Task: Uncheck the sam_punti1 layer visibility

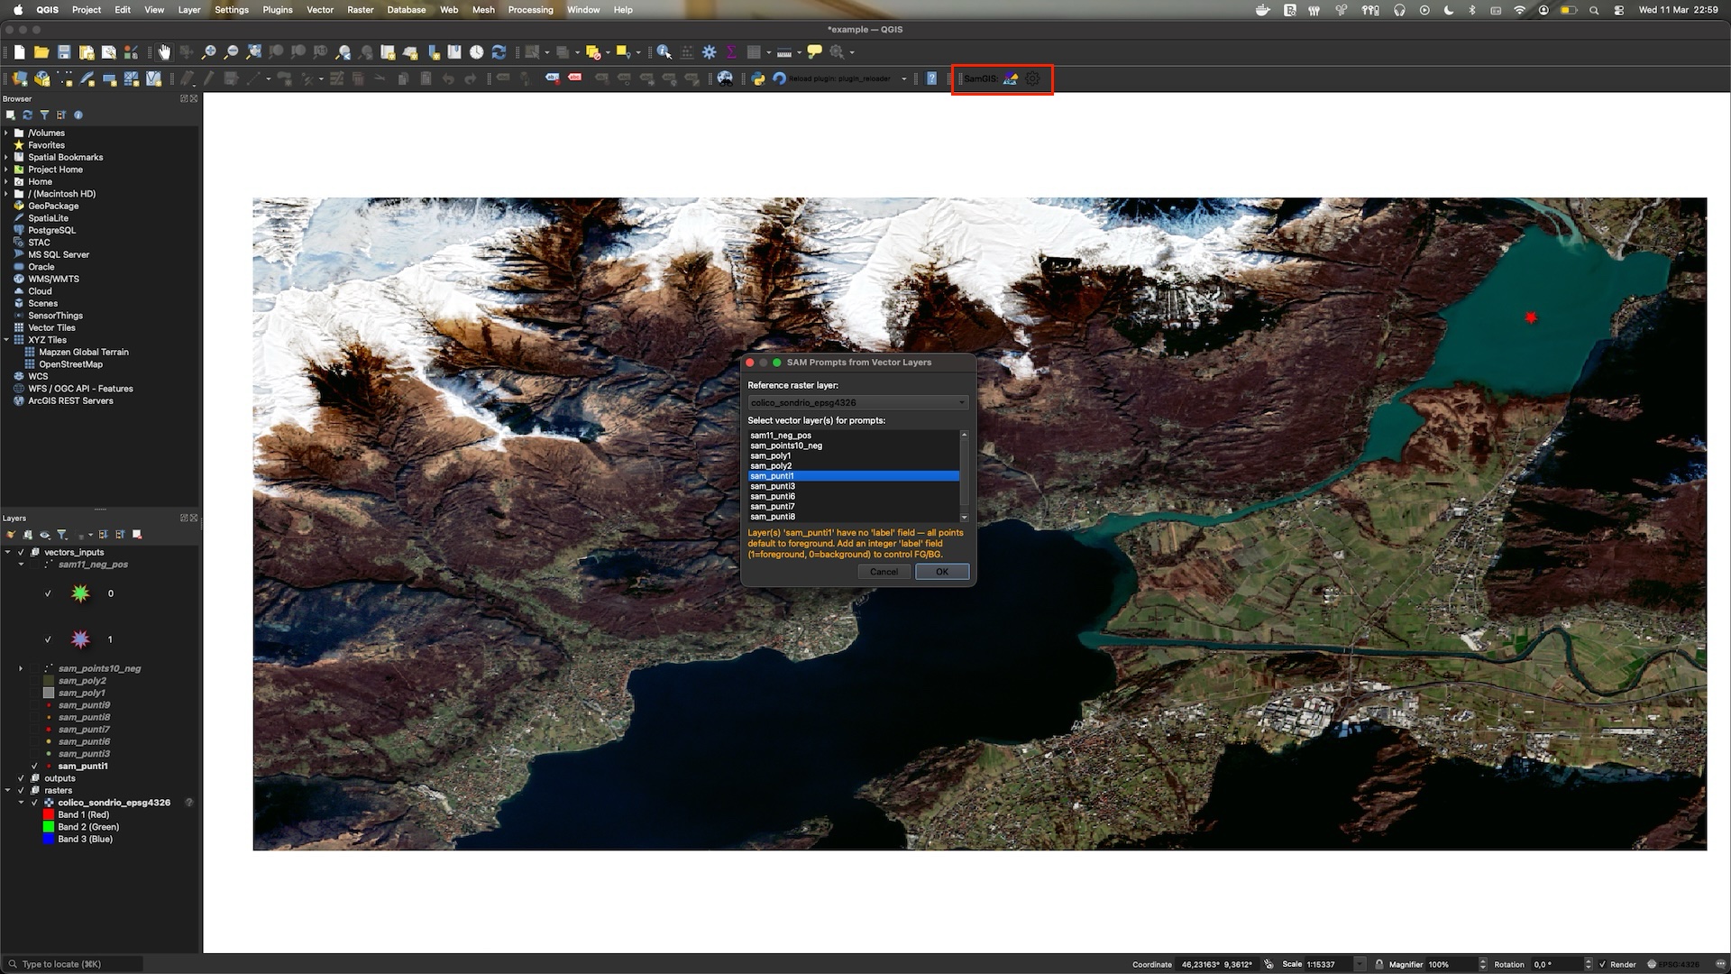Action: pyautogui.click(x=34, y=766)
